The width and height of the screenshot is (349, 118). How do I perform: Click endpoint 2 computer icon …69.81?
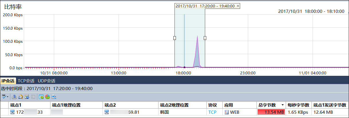point(107,112)
